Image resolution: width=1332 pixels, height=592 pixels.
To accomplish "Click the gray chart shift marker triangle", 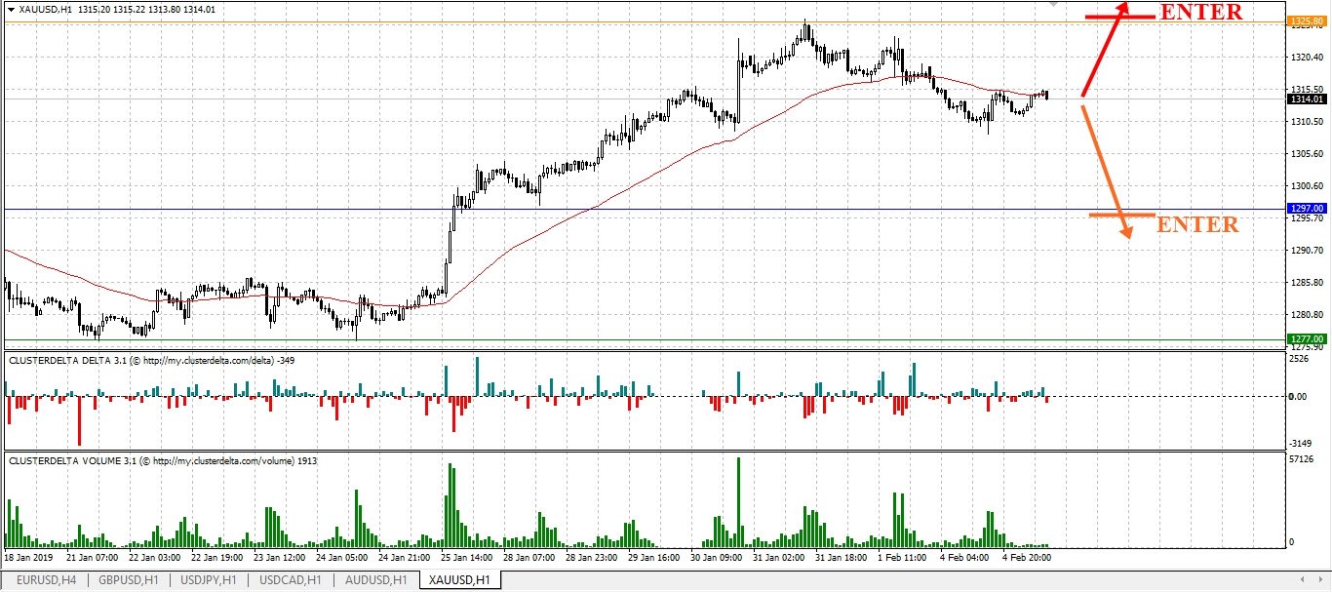I will pyautogui.click(x=1053, y=4).
